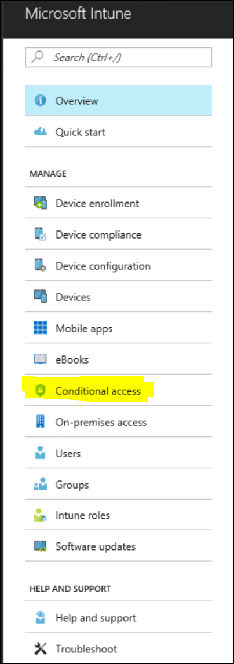The image size is (234, 664).
Task: Click the eBooks open book icon
Action: pyautogui.click(x=41, y=359)
